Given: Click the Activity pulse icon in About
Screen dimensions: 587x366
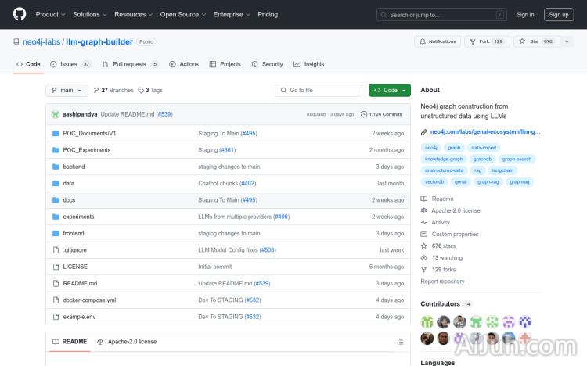Looking at the screenshot, I should tap(424, 222).
